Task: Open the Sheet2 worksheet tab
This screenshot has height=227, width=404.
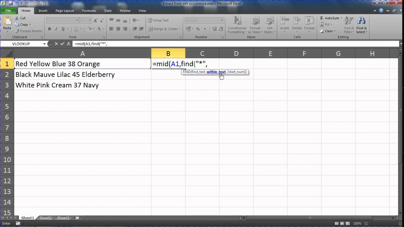Action: pyautogui.click(x=45, y=218)
